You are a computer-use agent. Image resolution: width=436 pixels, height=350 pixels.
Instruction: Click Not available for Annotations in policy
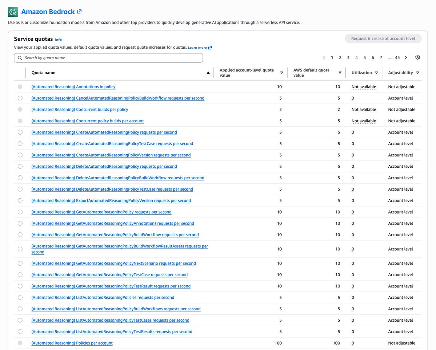(364, 87)
